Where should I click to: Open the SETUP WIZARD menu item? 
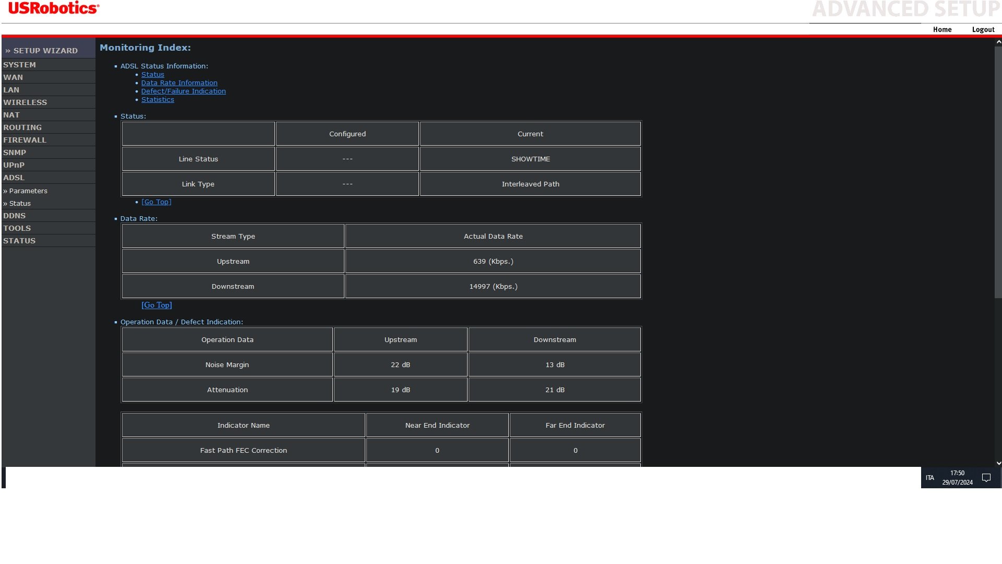(45, 51)
